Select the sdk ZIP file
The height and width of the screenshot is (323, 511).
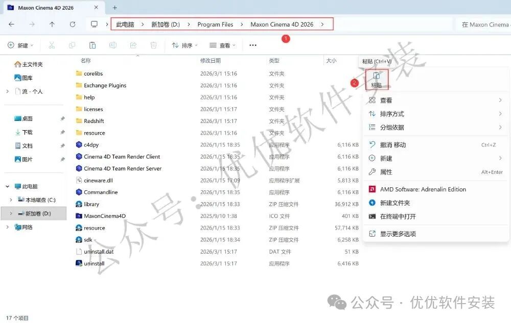[x=88, y=240]
